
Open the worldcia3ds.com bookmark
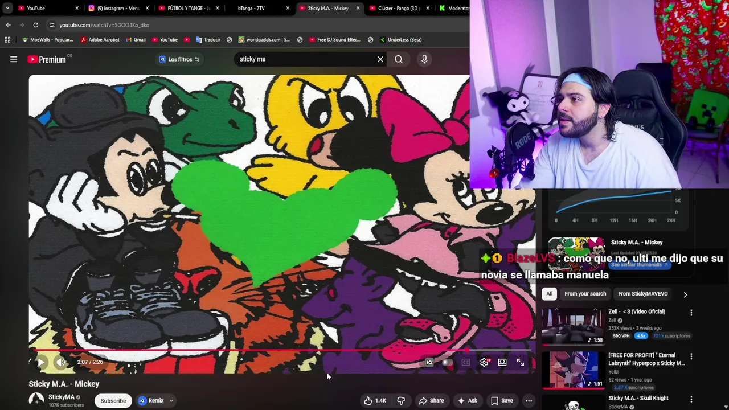tap(264, 40)
